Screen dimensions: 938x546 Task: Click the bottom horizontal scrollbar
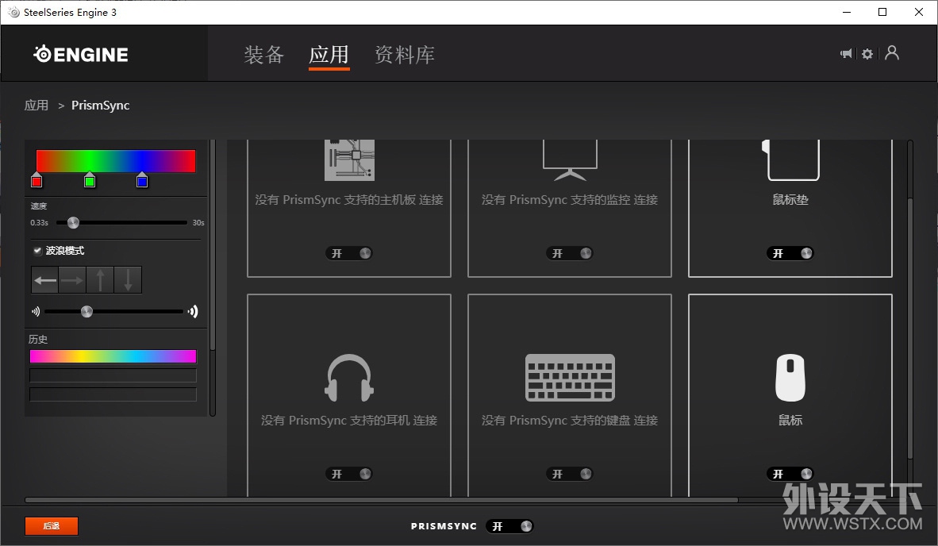382,500
